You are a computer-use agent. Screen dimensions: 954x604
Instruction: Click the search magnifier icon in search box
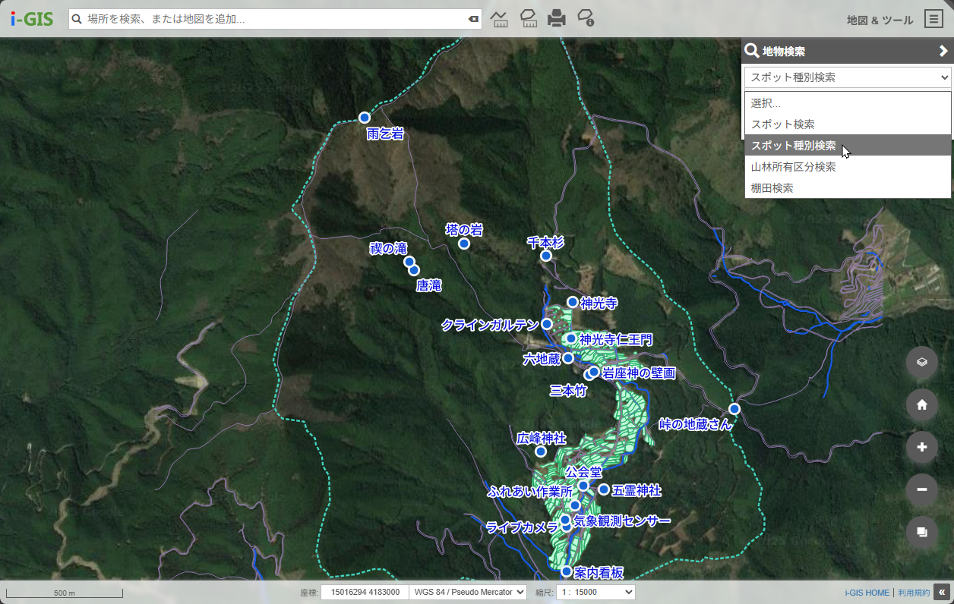(x=77, y=19)
